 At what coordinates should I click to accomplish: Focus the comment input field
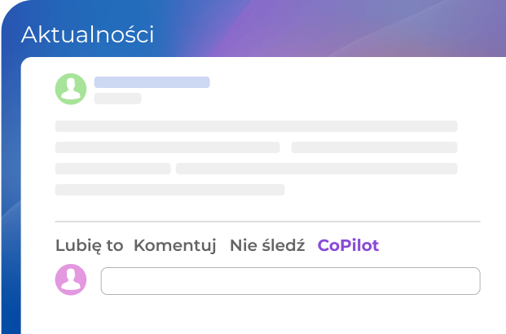[290, 280]
